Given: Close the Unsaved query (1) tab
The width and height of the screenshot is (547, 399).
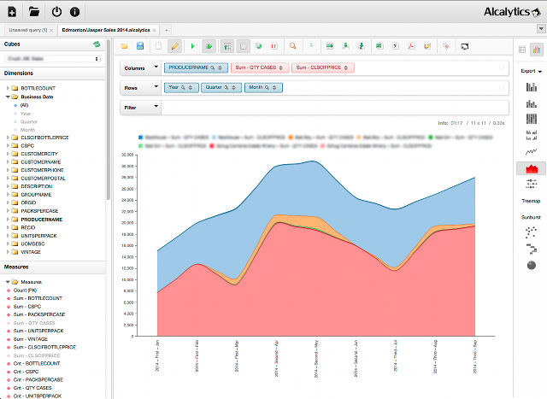Looking at the screenshot, I should coord(51,31).
